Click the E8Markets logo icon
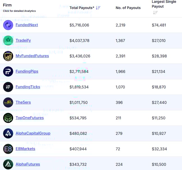The image size is (182, 170). click(x=8, y=149)
